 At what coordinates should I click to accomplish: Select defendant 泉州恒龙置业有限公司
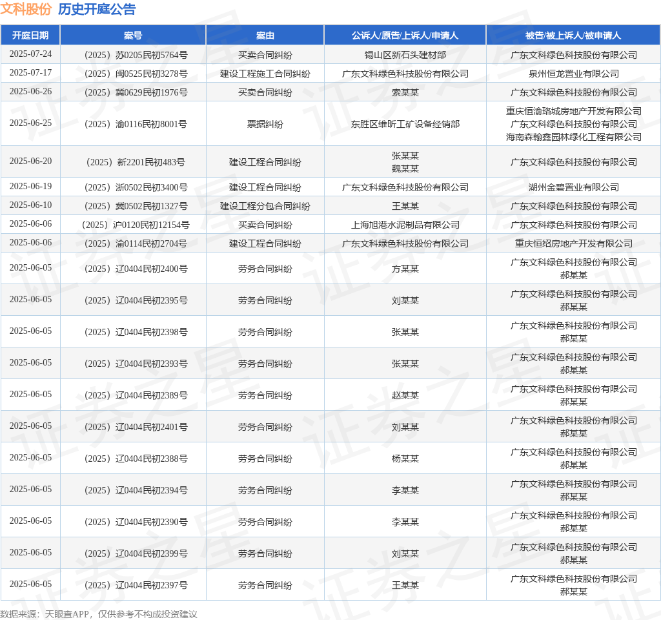point(574,74)
